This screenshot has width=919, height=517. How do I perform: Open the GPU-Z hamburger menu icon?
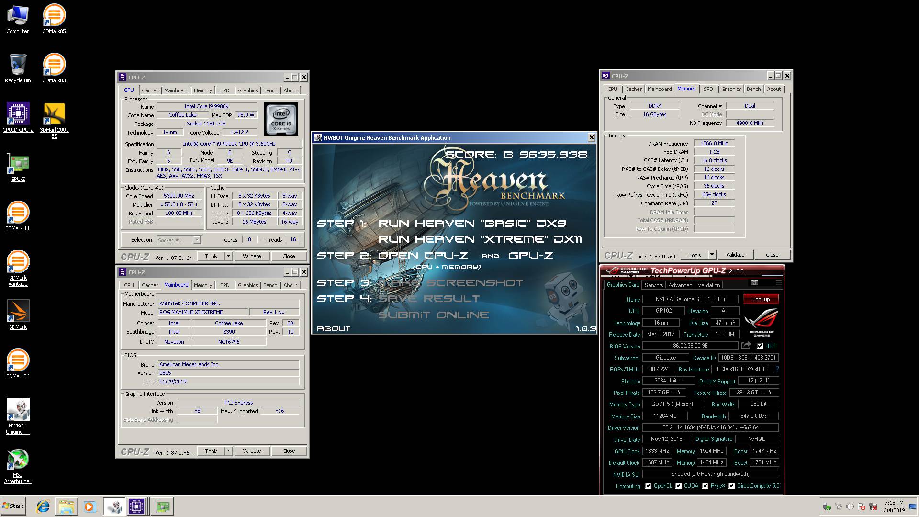pyautogui.click(x=778, y=282)
